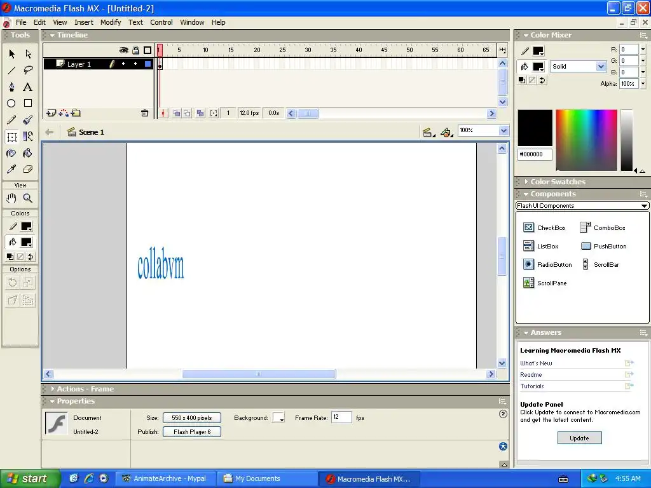Select the Fill Transform tool
Screen dimensions: 651x488
pos(28,137)
